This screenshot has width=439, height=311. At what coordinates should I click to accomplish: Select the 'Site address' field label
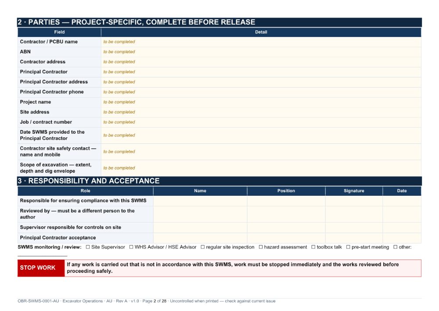(x=34, y=112)
